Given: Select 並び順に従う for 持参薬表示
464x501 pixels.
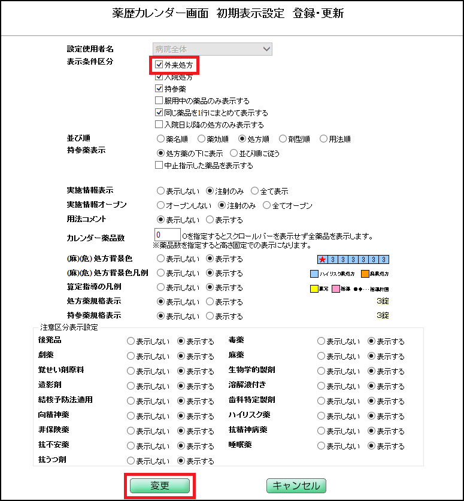Looking at the screenshot, I should [x=233, y=153].
